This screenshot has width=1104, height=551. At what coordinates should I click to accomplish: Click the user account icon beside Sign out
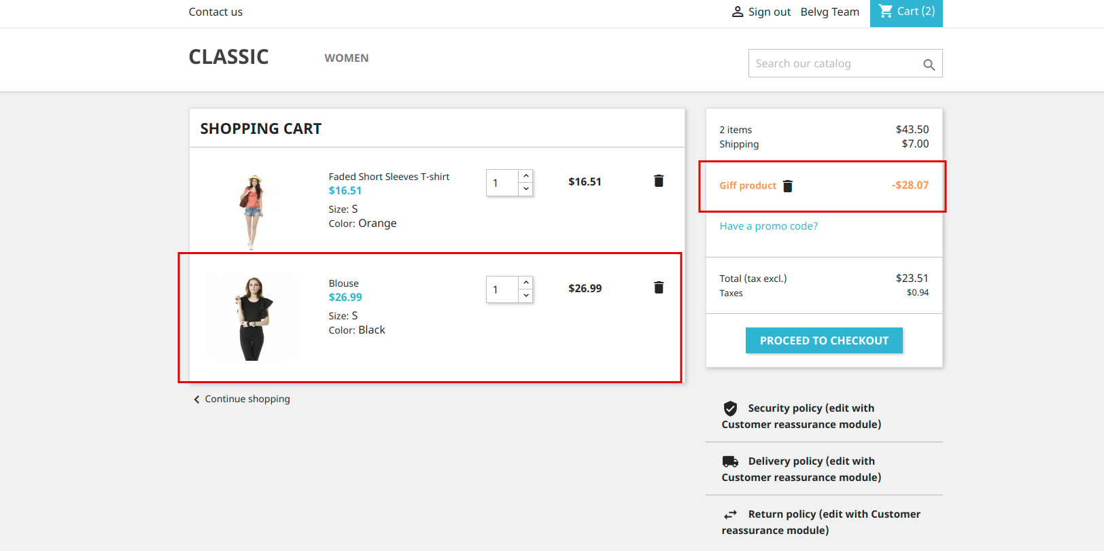[x=738, y=12]
